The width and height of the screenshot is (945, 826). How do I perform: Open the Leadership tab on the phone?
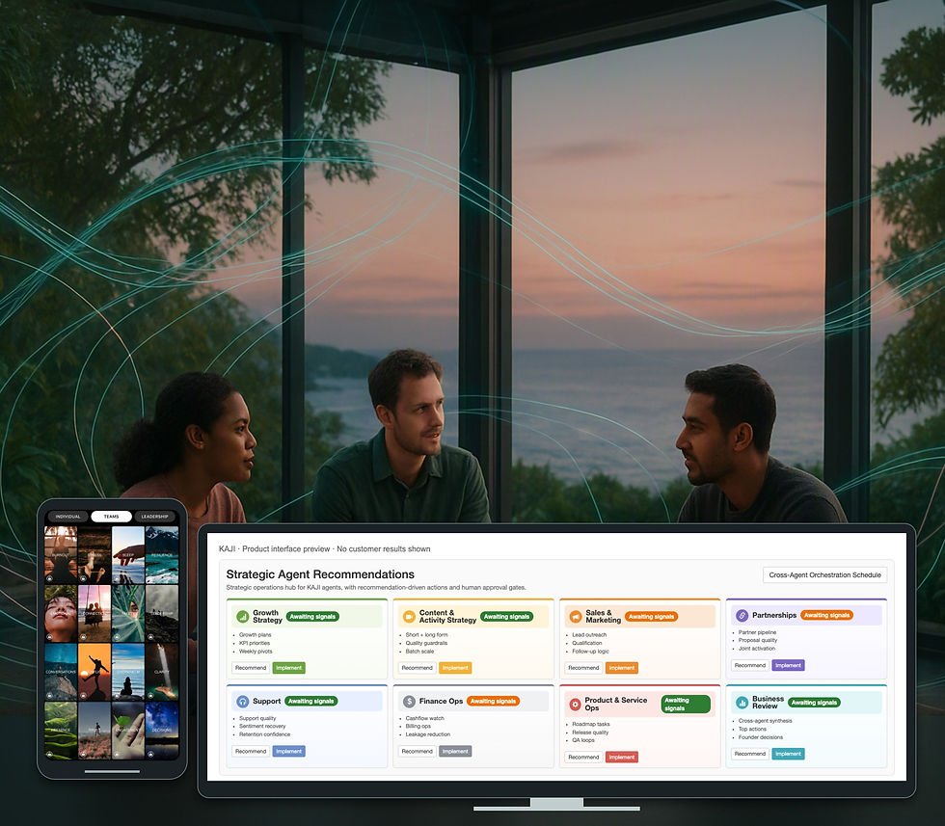click(x=155, y=517)
